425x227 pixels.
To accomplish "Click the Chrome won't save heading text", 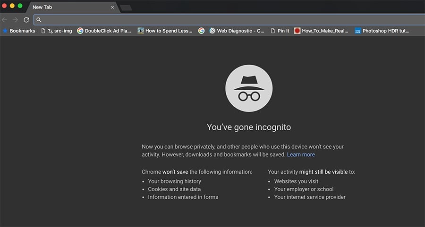I will [x=197, y=172].
